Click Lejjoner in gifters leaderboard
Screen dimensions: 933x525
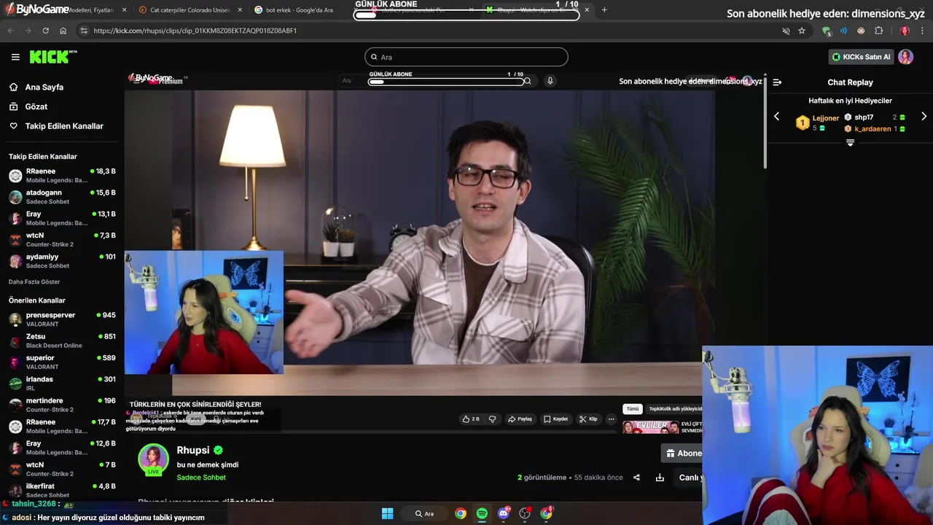[x=826, y=118]
